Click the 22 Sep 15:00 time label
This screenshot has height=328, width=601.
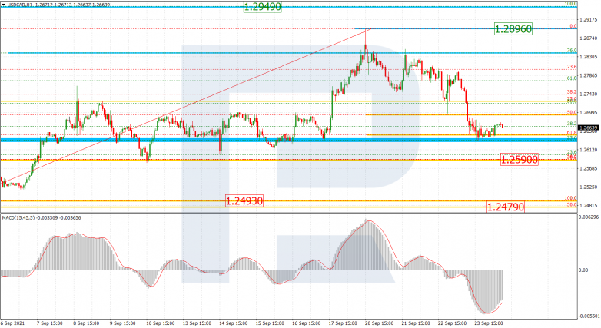coord(453,323)
